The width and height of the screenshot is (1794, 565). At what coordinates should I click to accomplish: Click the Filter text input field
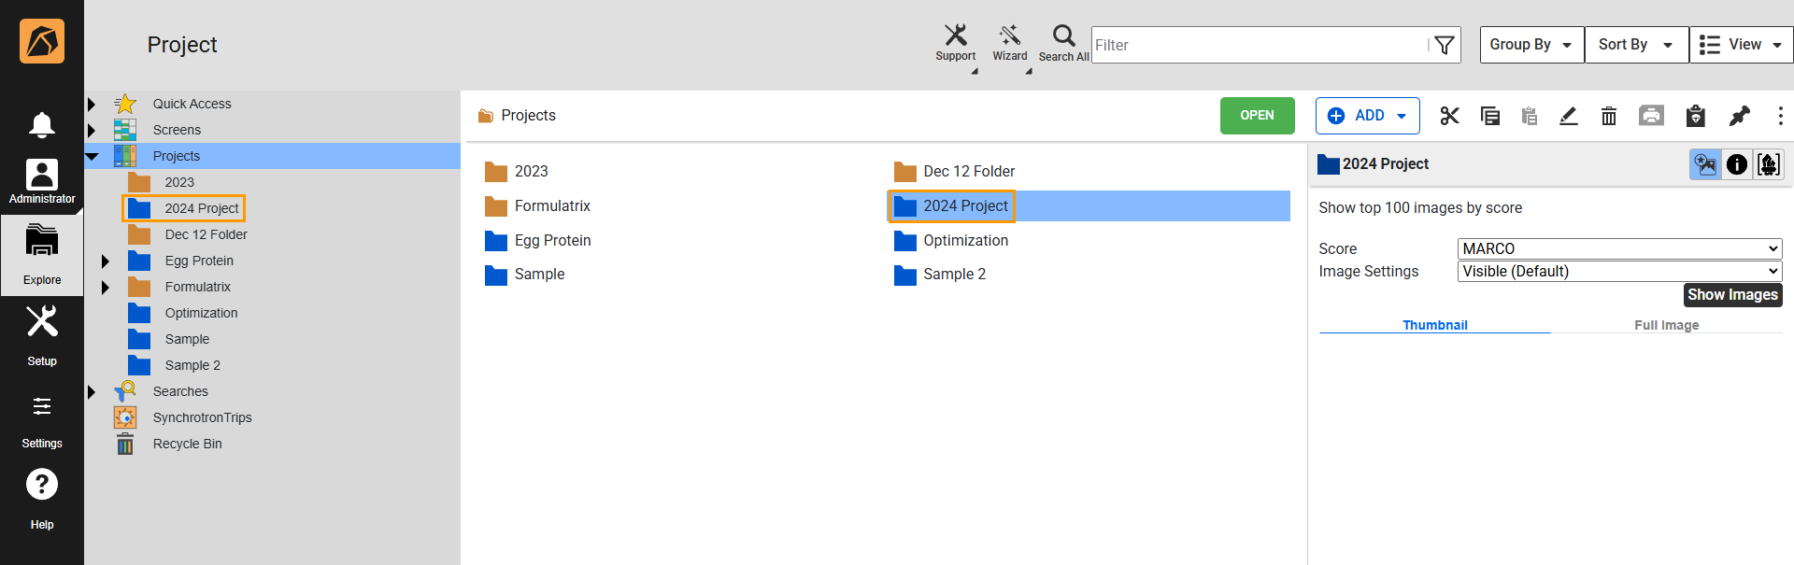pyautogui.click(x=1258, y=45)
